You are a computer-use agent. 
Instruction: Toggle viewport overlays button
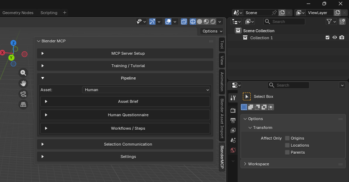click(168, 22)
